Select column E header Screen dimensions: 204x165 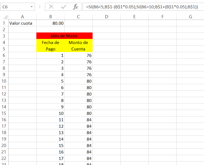[x=134, y=17]
